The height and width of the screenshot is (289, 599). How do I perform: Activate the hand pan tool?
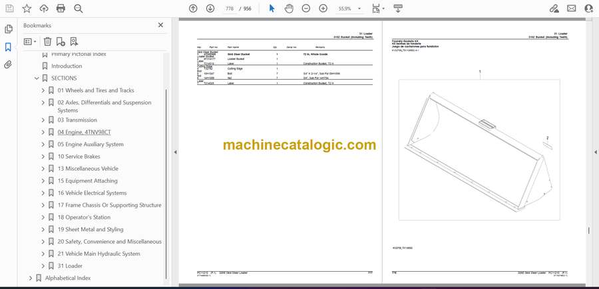[290, 9]
